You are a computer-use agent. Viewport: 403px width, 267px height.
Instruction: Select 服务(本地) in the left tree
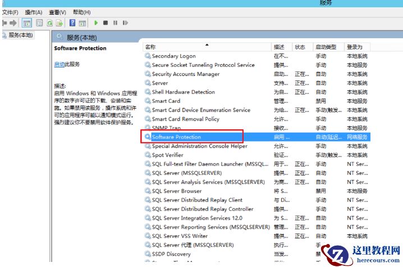coord(21,35)
